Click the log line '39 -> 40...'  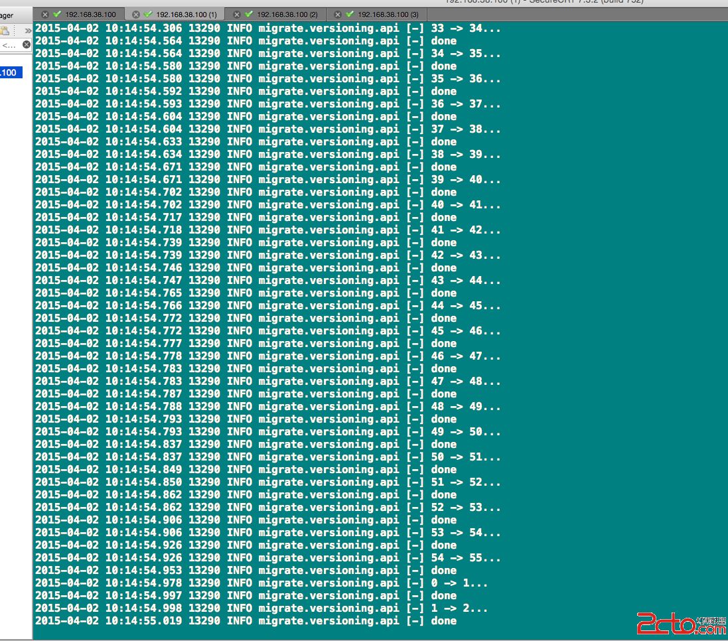click(x=268, y=180)
